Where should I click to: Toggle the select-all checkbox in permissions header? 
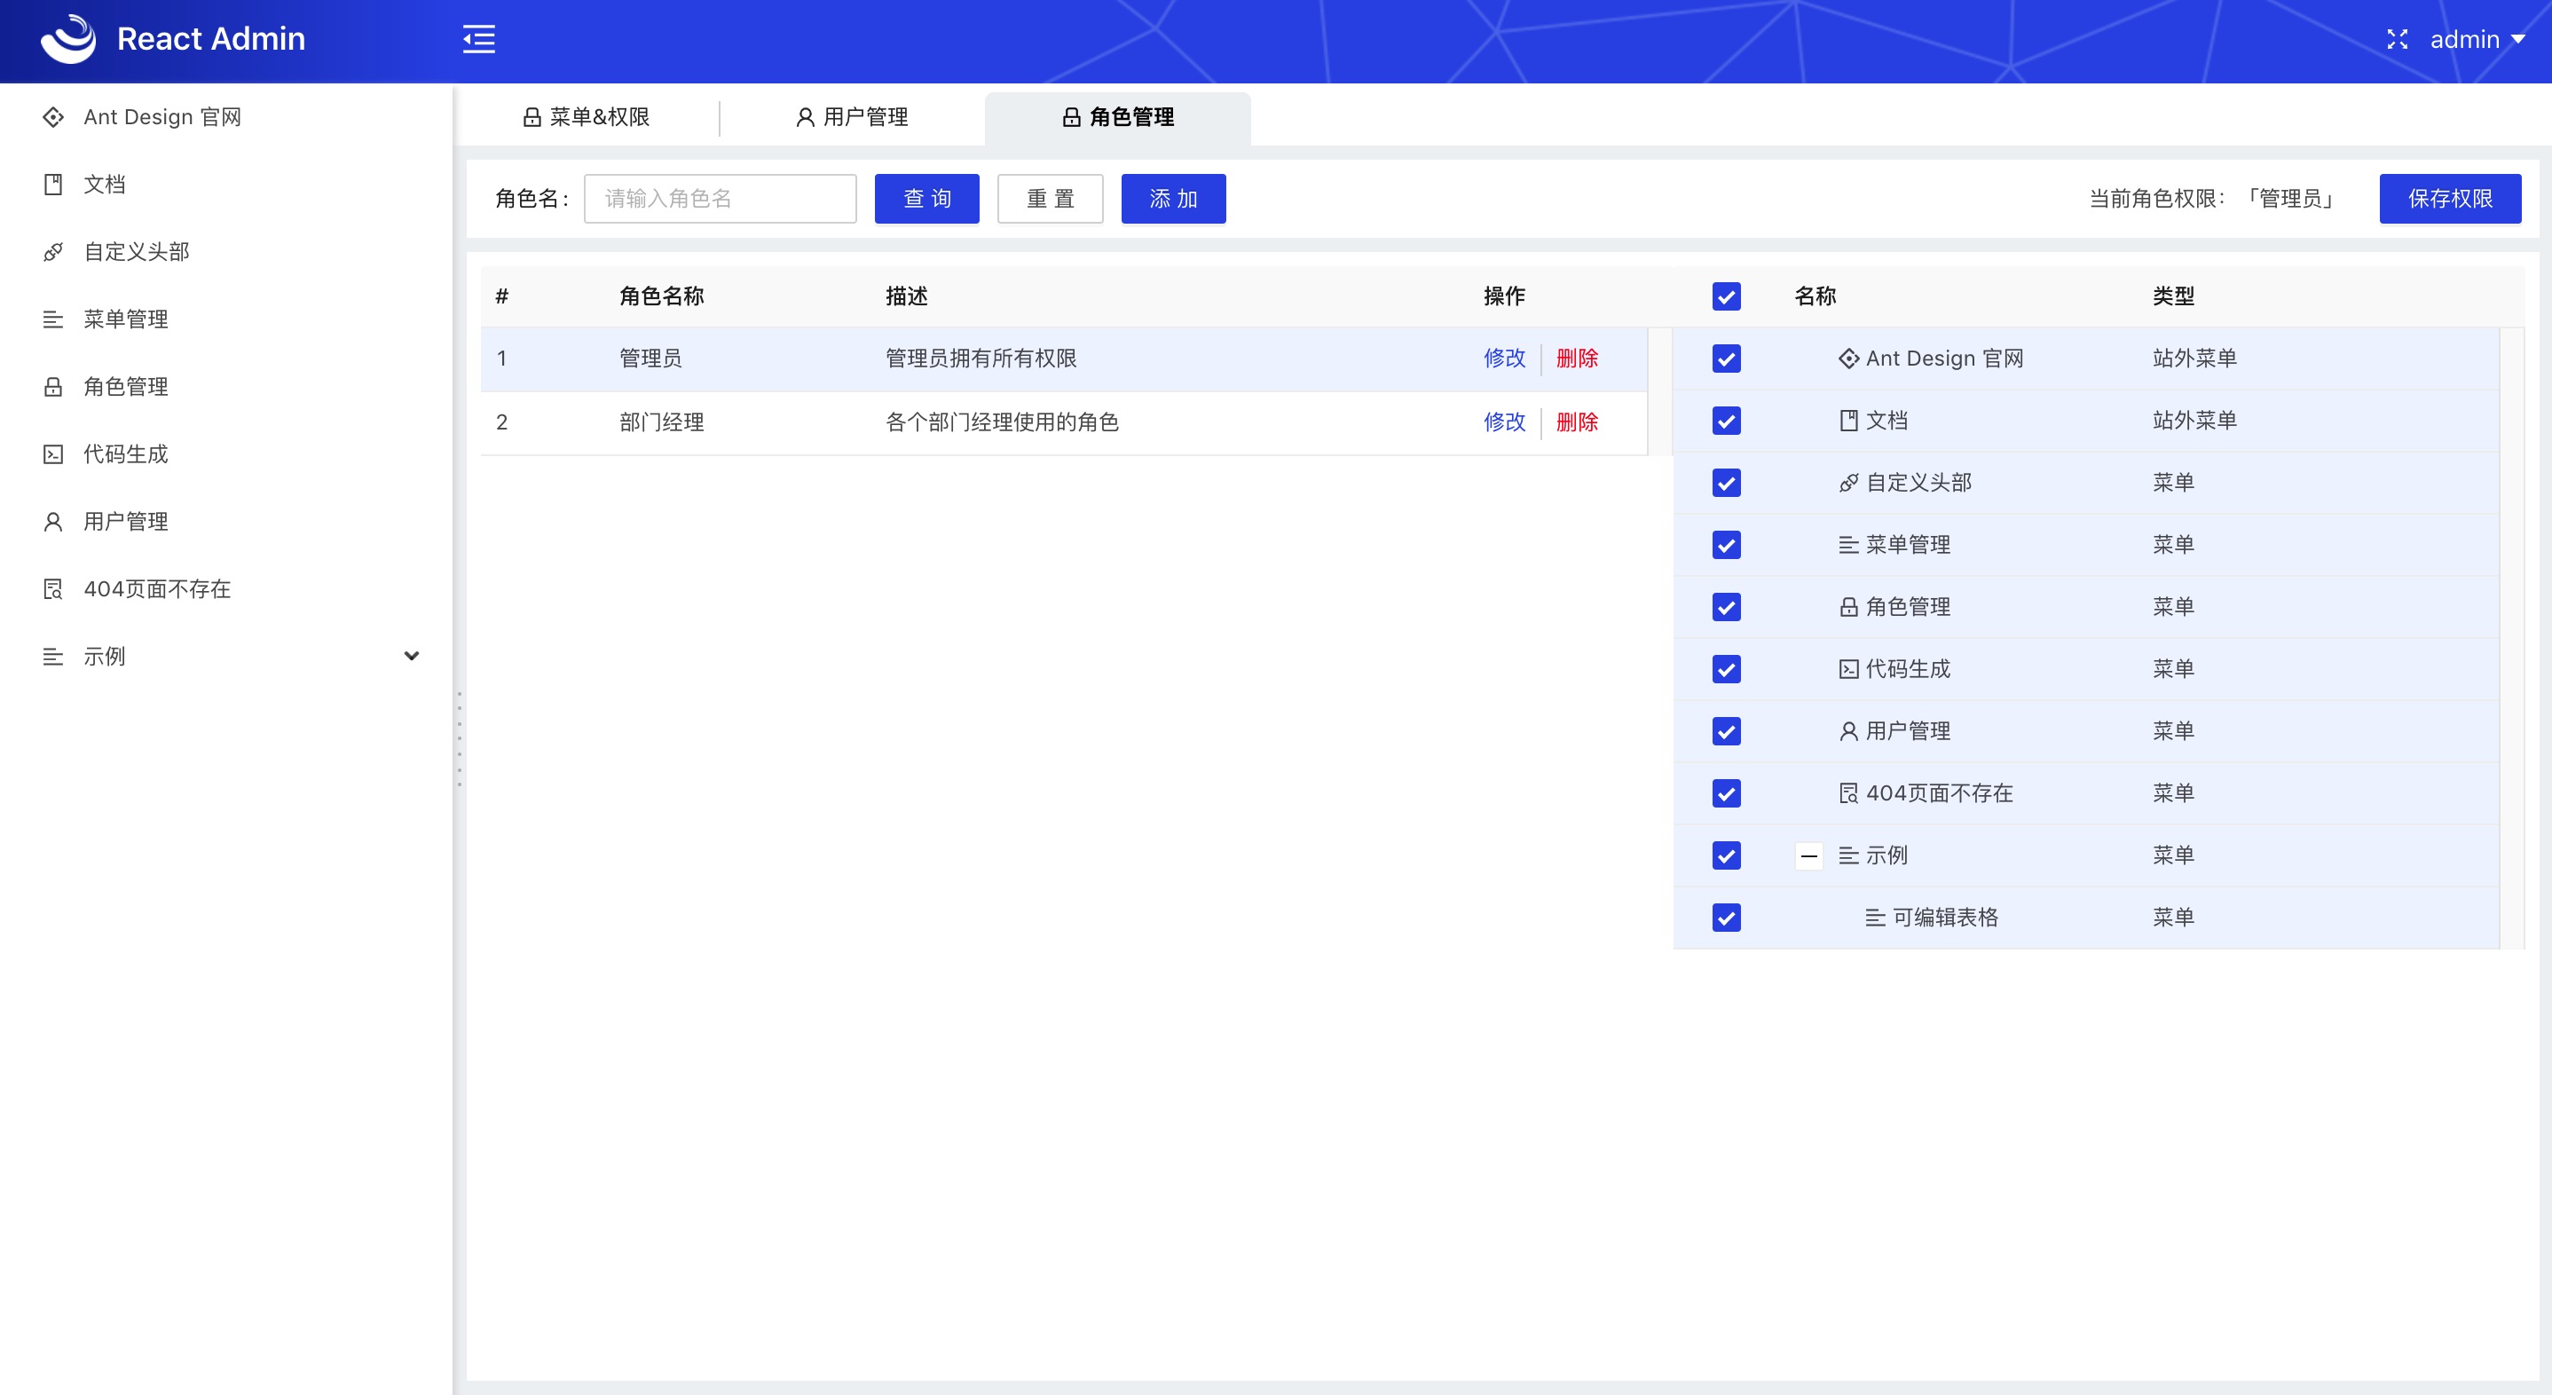click(x=1726, y=296)
